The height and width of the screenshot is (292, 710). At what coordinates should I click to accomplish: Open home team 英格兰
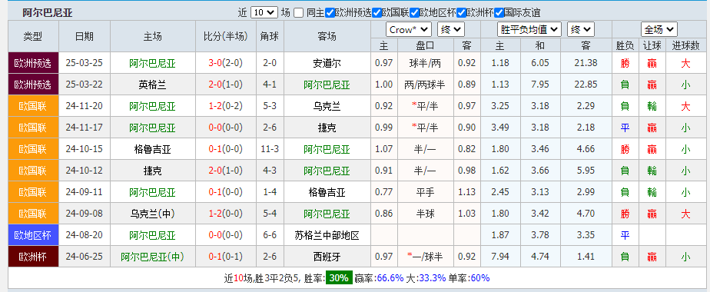152,85
